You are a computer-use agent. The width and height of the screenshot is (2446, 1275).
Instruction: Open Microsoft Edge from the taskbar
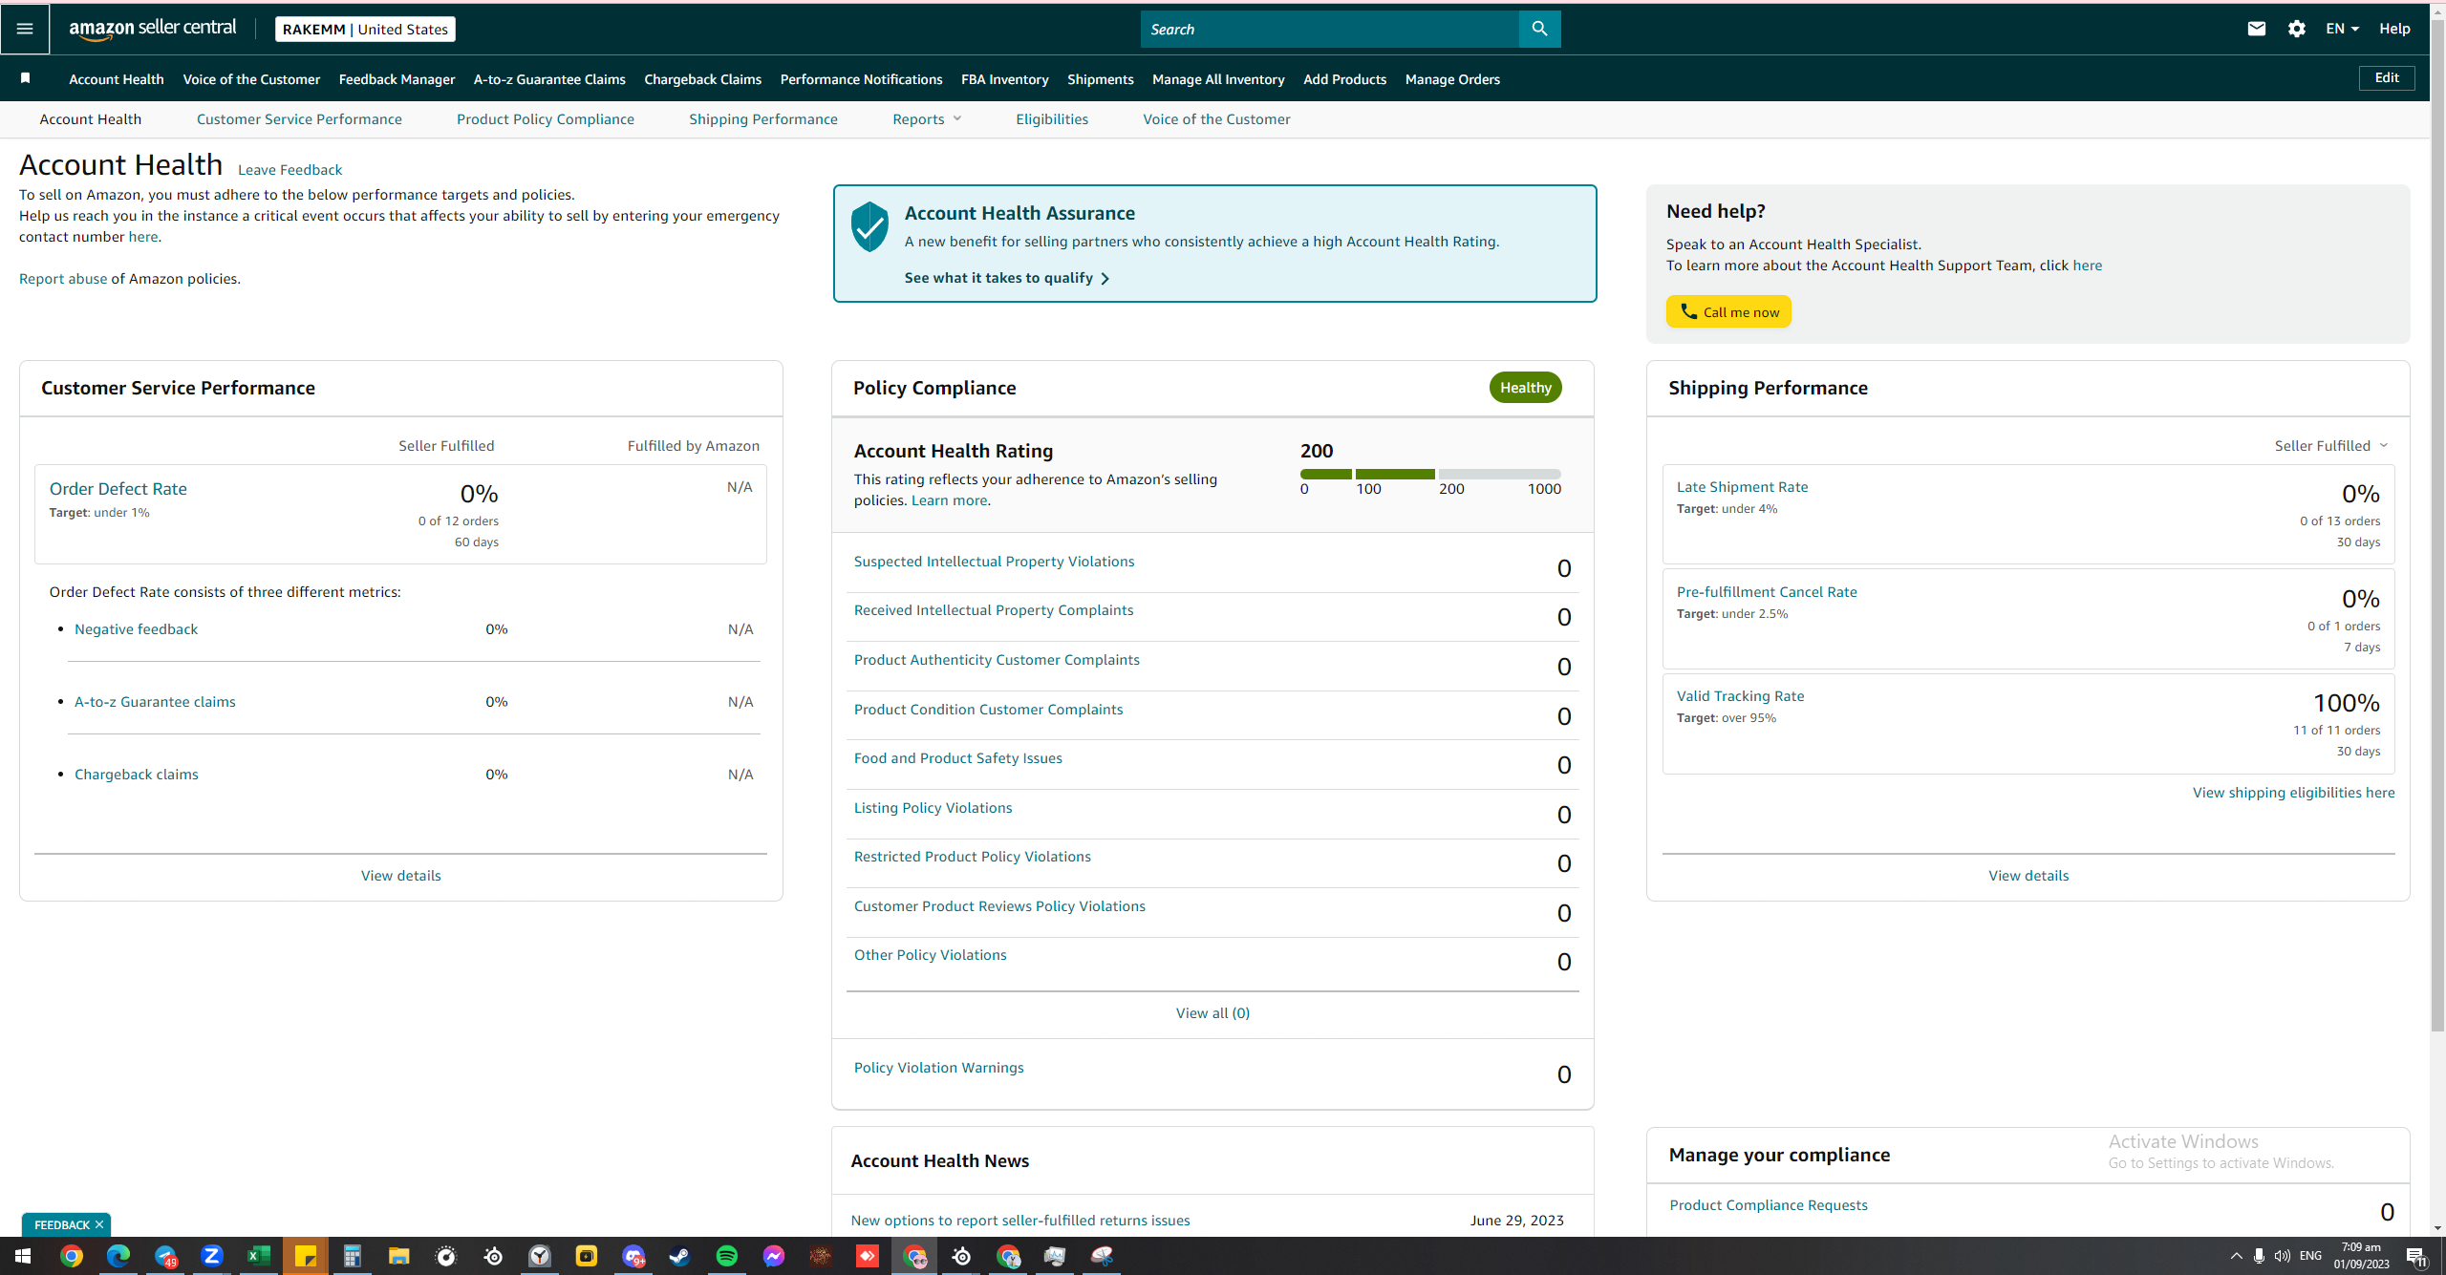118,1256
